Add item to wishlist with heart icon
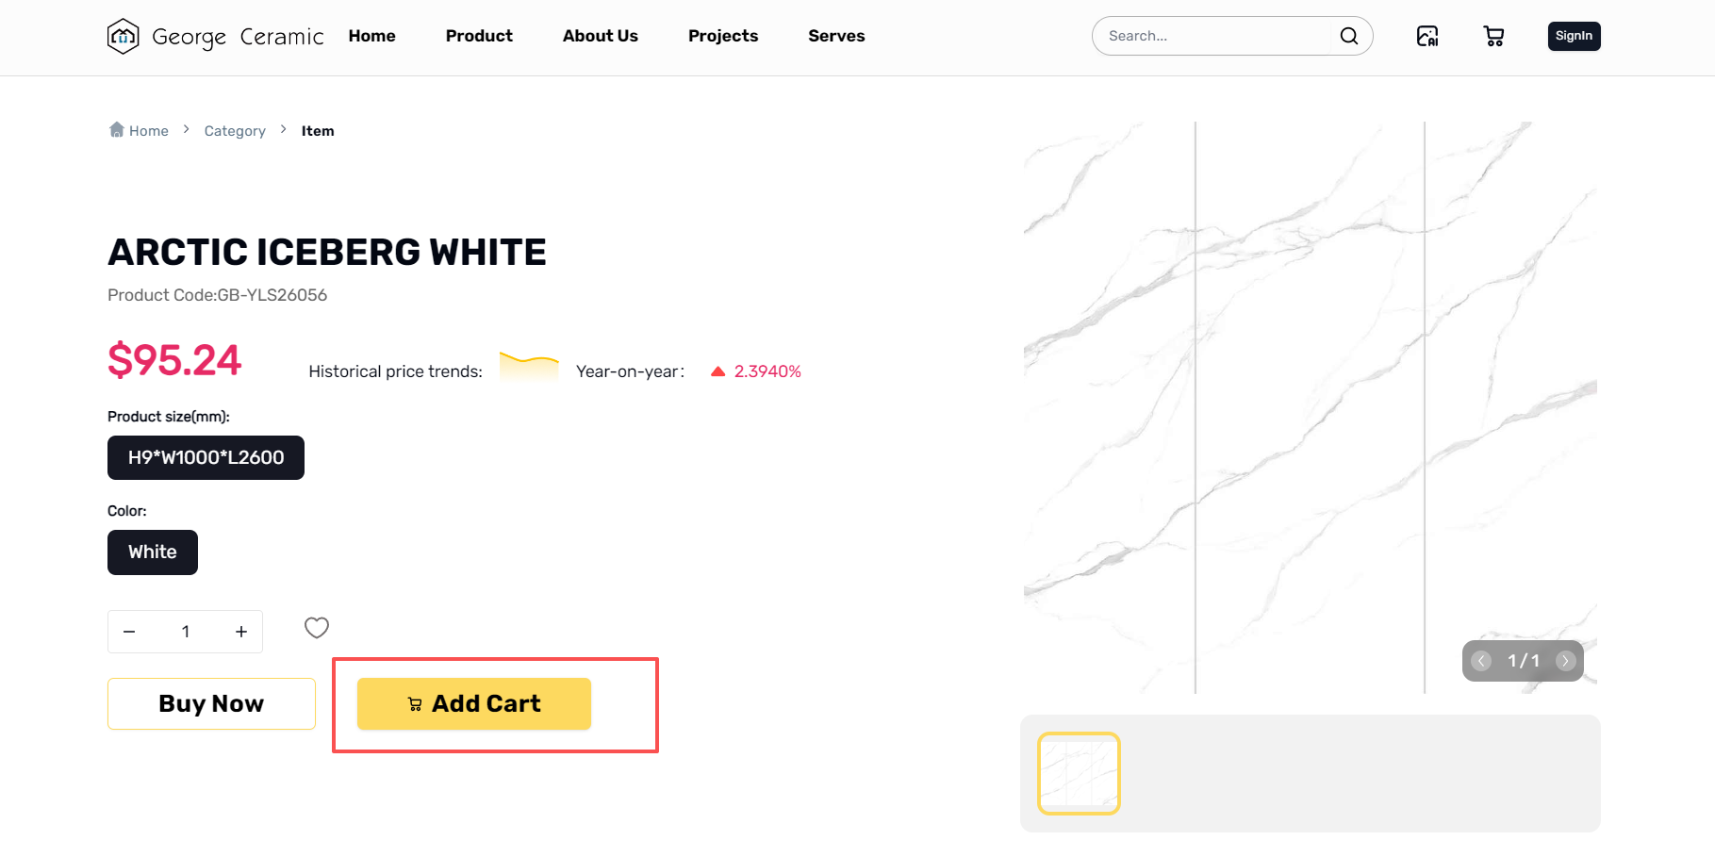Viewport: 1715px width, 857px height. coord(317,628)
